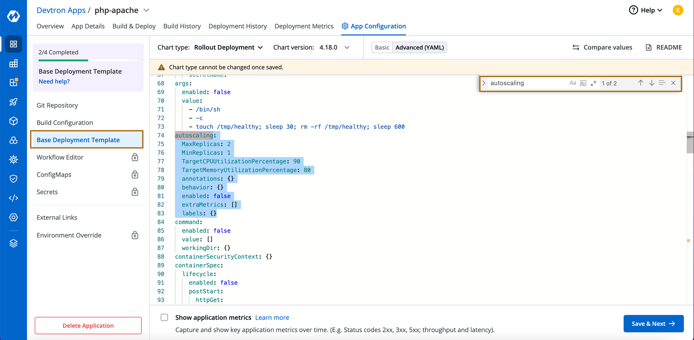Click the rocket icon in left sidebar
Image resolution: width=694 pixels, height=340 pixels.
[x=13, y=102]
